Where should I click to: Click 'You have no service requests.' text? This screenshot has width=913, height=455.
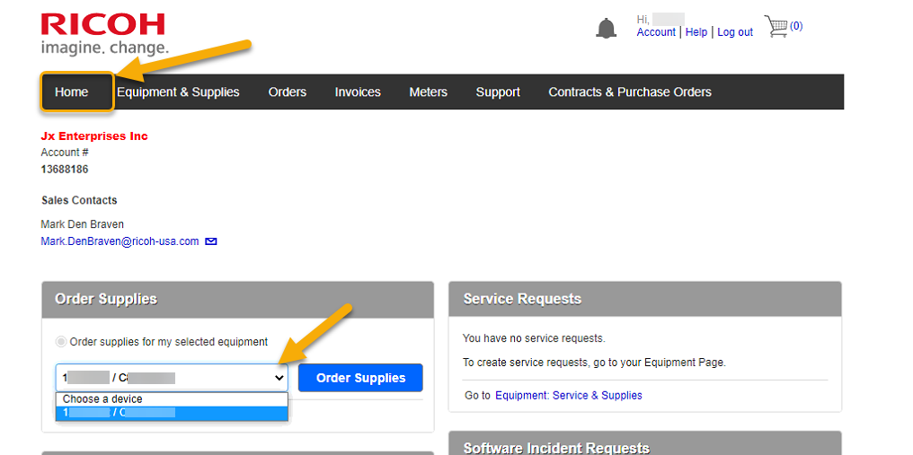[x=534, y=338]
